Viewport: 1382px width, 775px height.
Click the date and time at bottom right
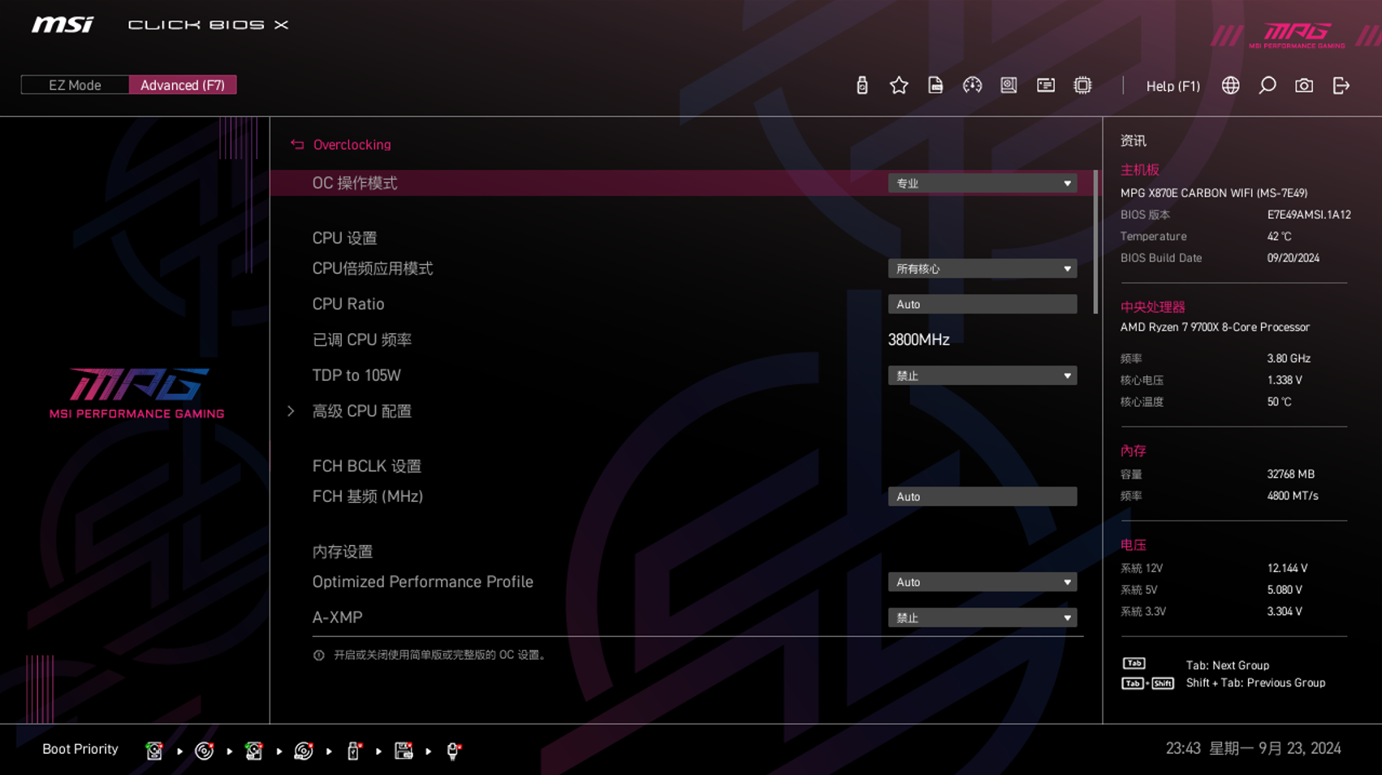pyautogui.click(x=1254, y=749)
